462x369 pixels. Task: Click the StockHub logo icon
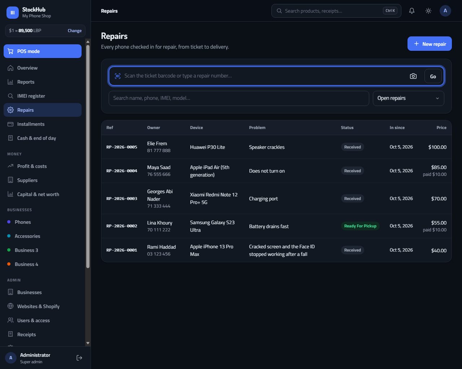coord(13,13)
